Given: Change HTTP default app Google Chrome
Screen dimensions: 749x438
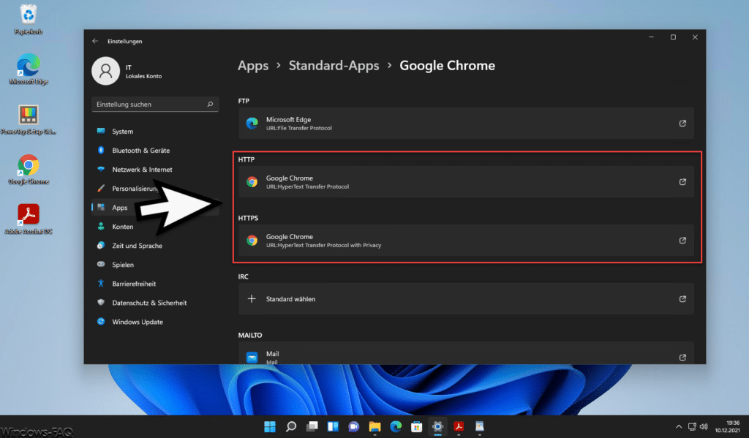Looking at the screenshot, I should pos(466,181).
